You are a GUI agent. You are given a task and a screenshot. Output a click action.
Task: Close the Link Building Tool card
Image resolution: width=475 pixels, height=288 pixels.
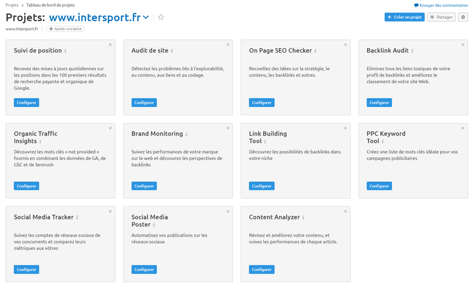(345, 128)
